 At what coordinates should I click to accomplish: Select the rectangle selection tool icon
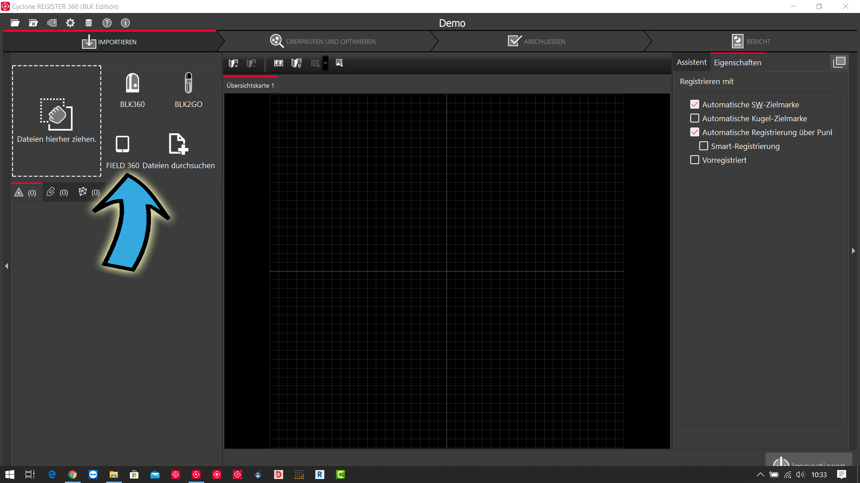pos(315,63)
